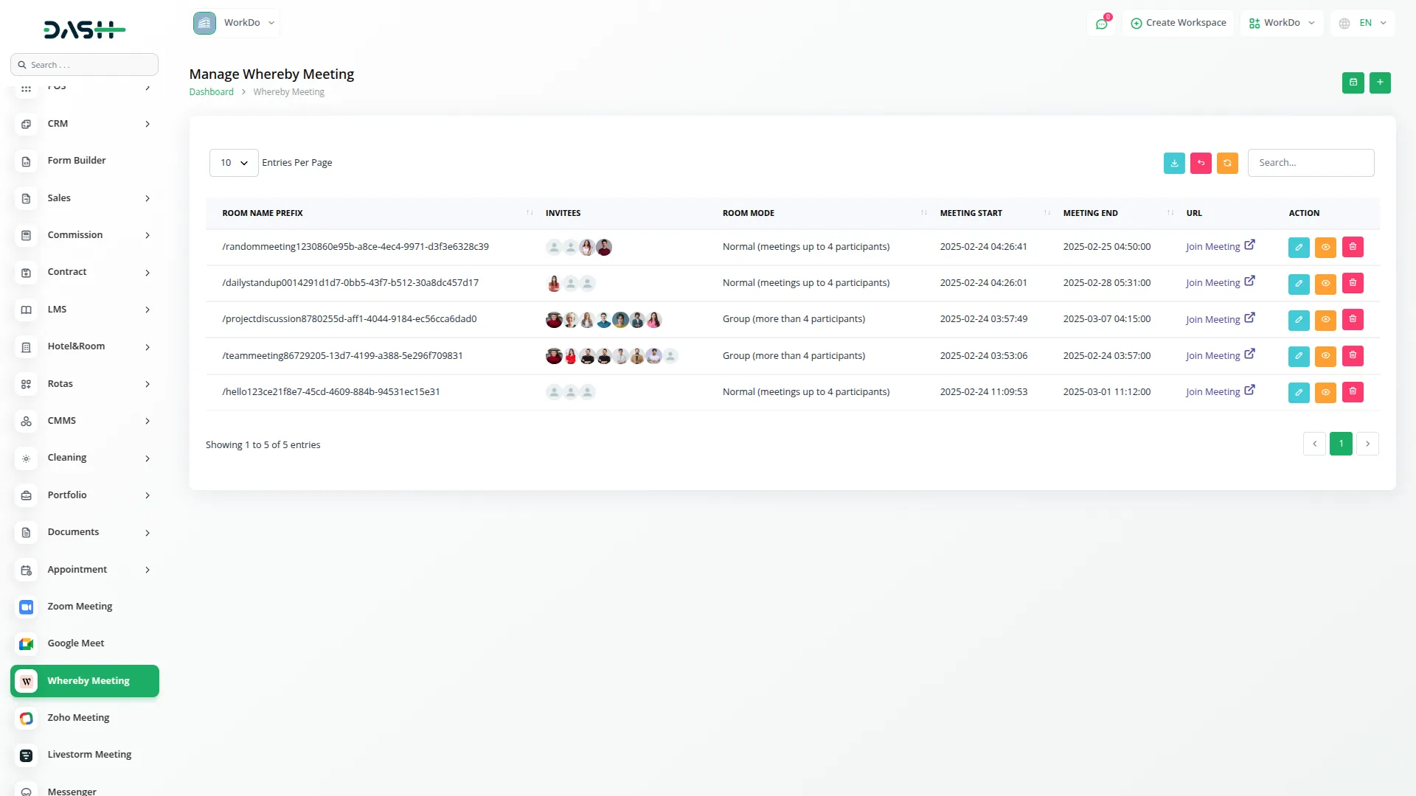Open Google Meet in the sidebar

tap(76, 643)
